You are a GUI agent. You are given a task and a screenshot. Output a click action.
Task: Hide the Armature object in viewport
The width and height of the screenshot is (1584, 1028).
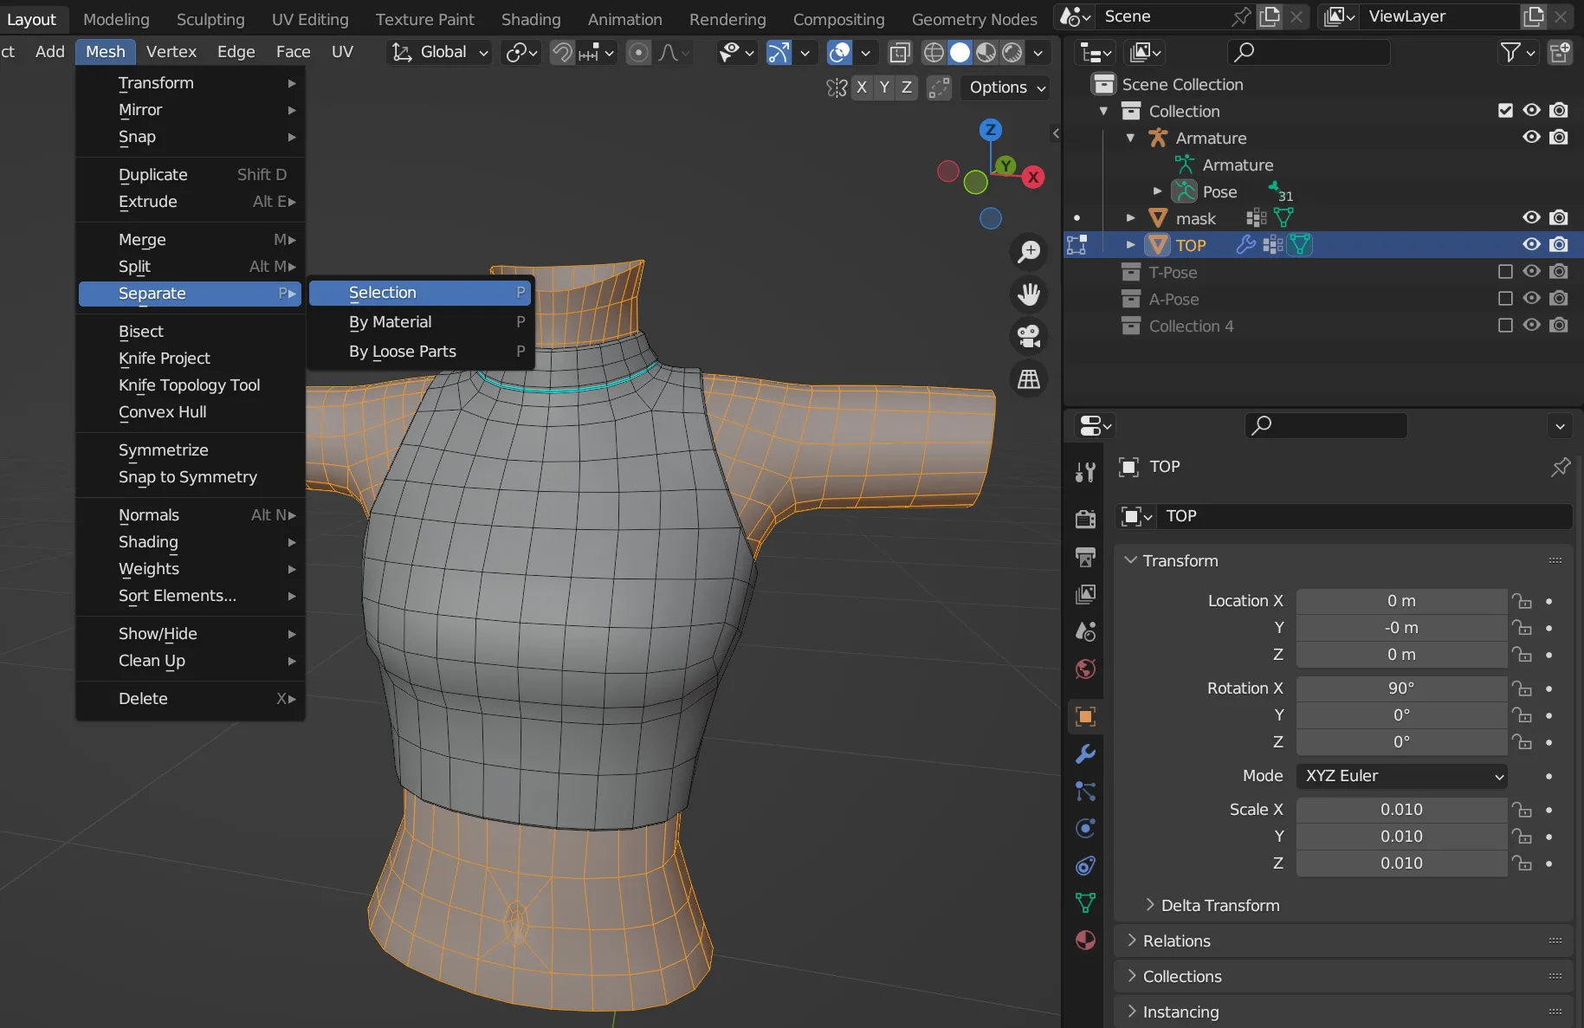click(x=1531, y=137)
